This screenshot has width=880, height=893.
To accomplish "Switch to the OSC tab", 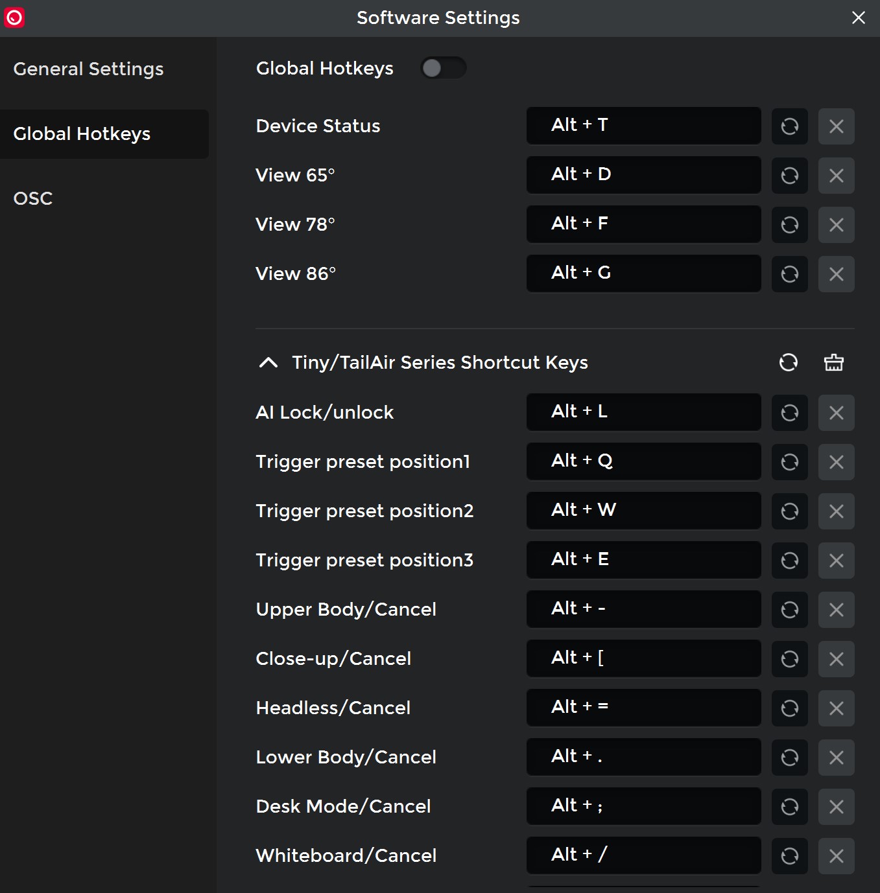I will 33,198.
